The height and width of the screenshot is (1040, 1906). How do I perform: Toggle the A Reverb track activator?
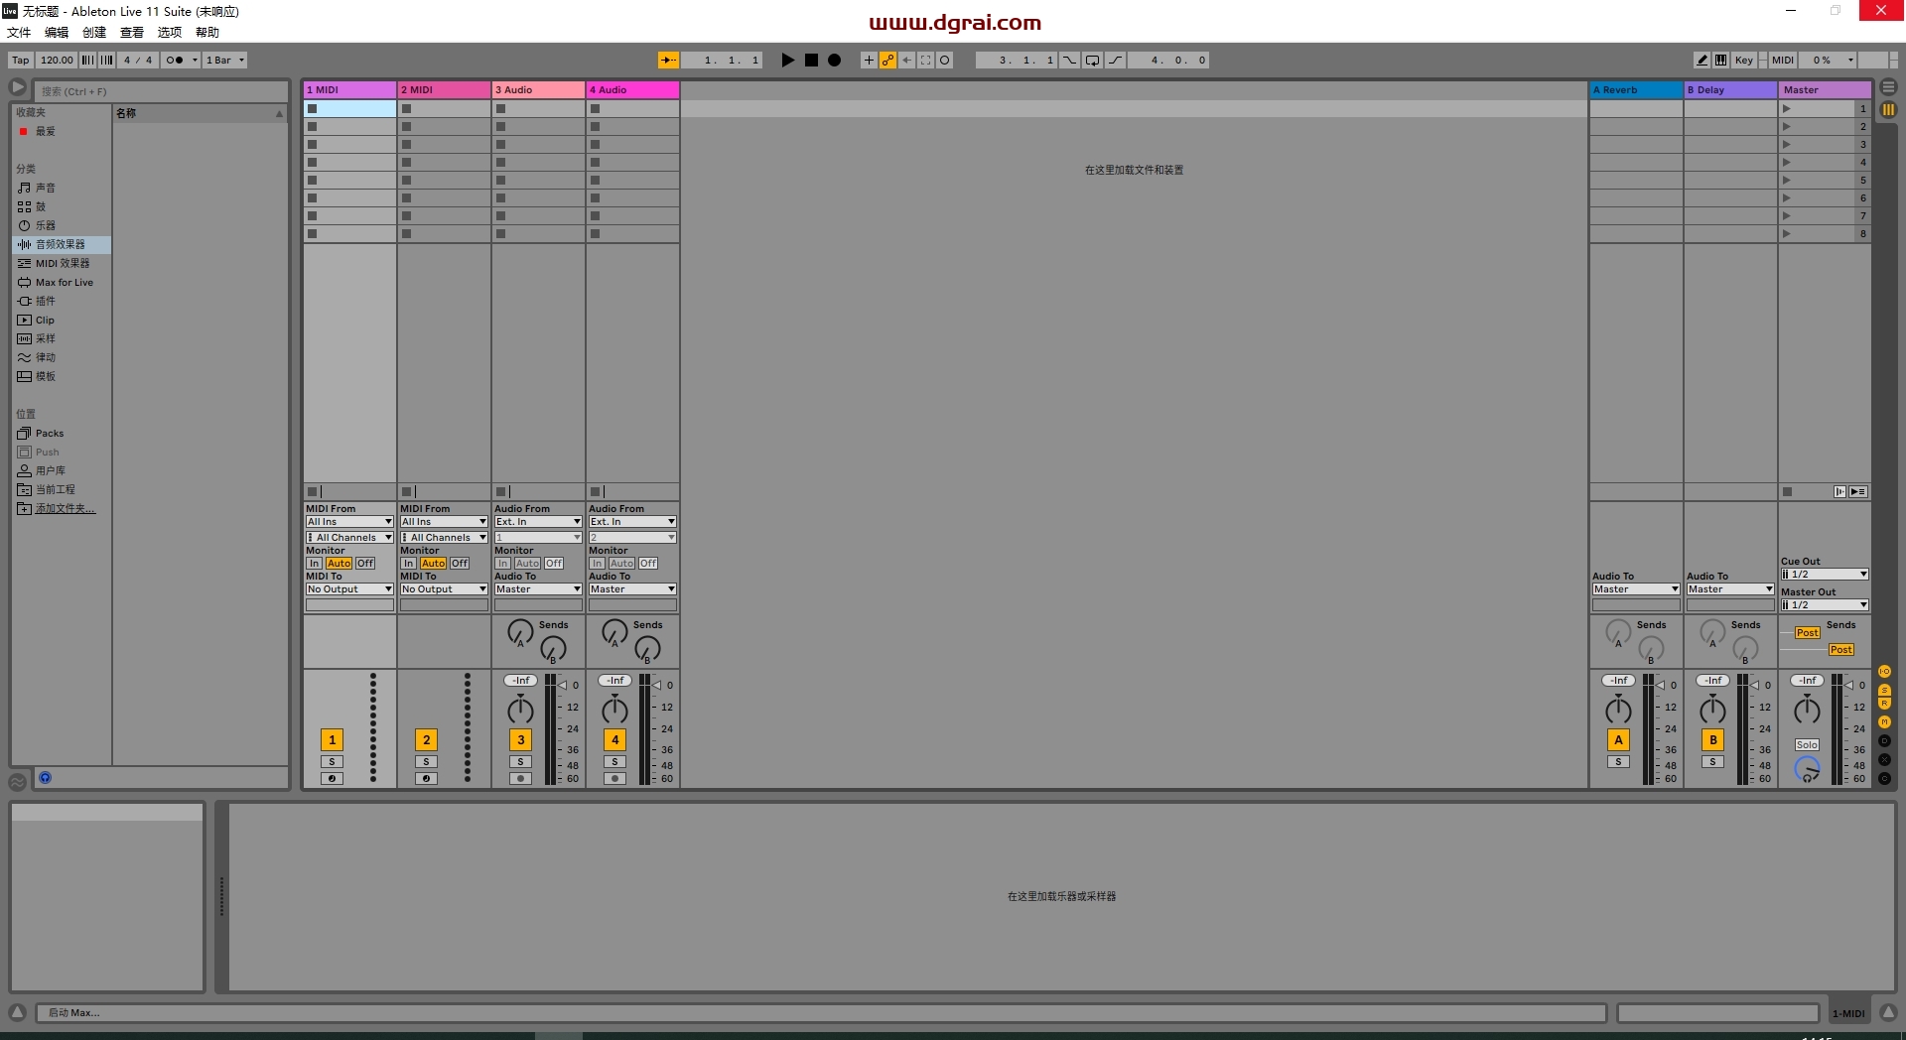pos(1618,739)
